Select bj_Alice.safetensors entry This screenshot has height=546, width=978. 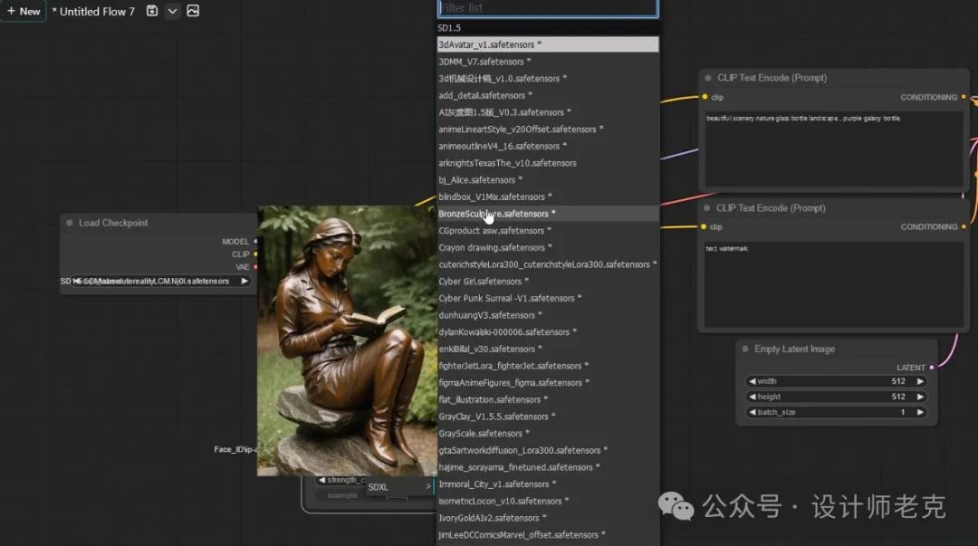(548, 179)
